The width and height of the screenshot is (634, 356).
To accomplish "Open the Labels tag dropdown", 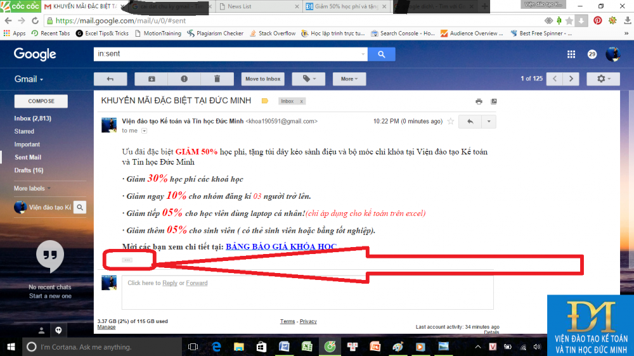I will point(309,79).
